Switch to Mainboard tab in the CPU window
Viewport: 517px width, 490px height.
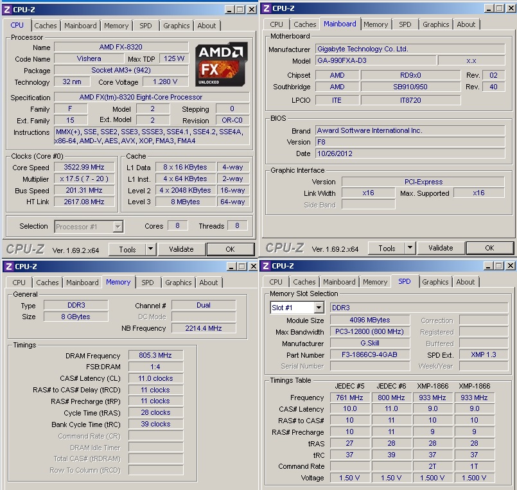[80, 26]
